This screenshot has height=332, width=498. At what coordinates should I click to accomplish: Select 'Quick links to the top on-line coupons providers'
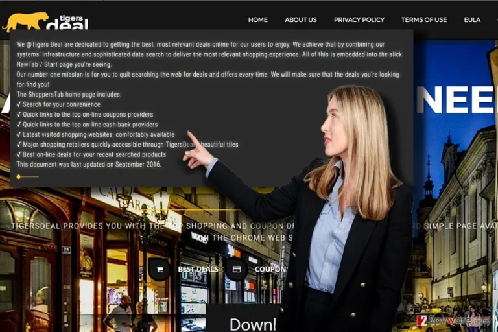(x=88, y=114)
